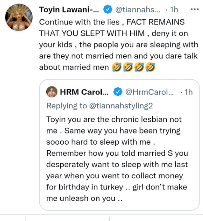Screen dimensions: 203x221
Task: Click the third laughing emoji
Action: (x=139, y=67)
